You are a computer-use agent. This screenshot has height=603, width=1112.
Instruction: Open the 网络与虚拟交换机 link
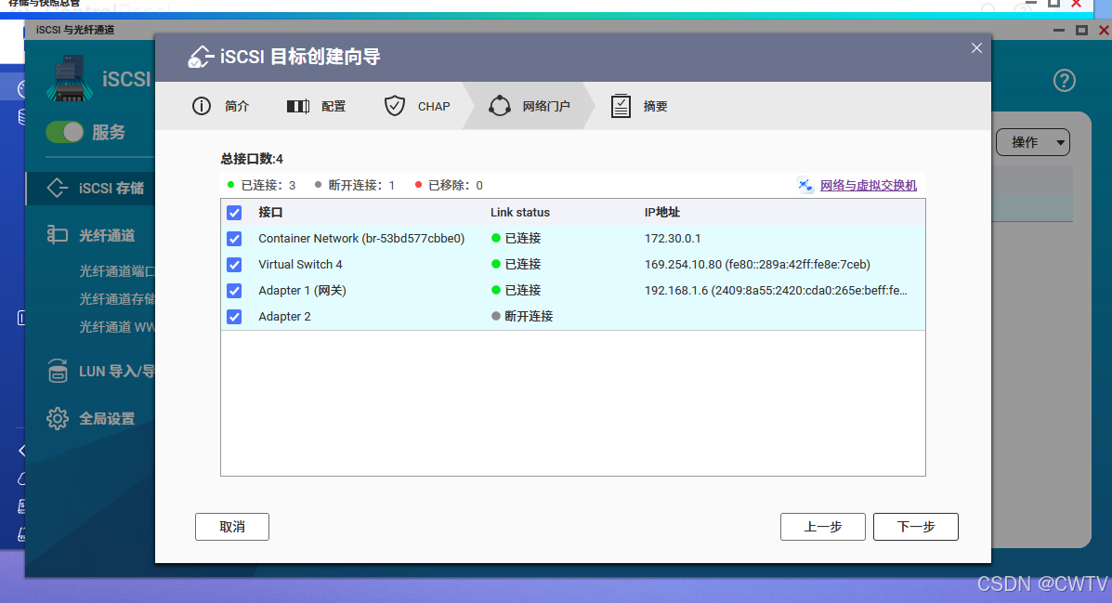point(868,185)
